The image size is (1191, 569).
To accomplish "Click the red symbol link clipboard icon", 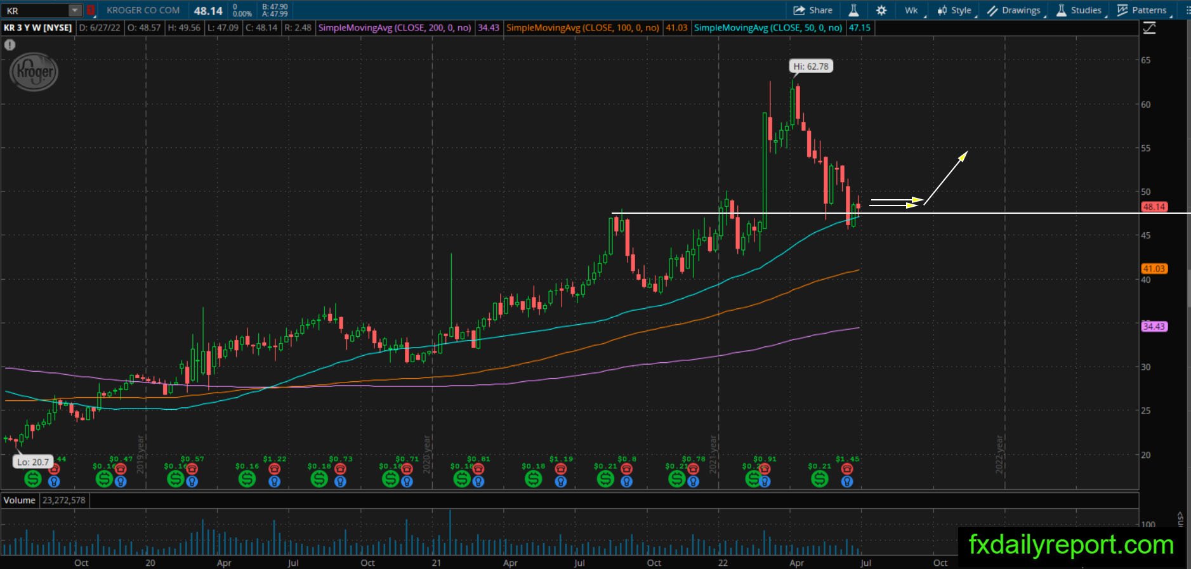I will [91, 10].
